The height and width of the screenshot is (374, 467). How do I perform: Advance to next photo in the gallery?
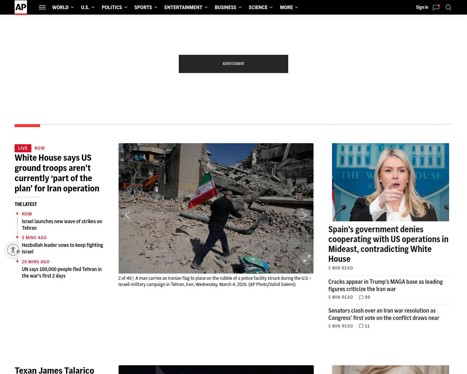click(304, 215)
